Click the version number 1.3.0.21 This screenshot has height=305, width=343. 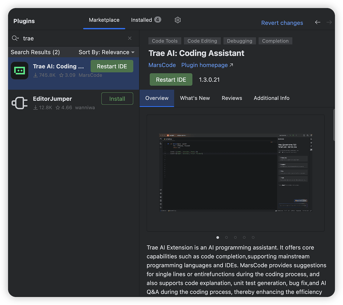[x=209, y=80]
